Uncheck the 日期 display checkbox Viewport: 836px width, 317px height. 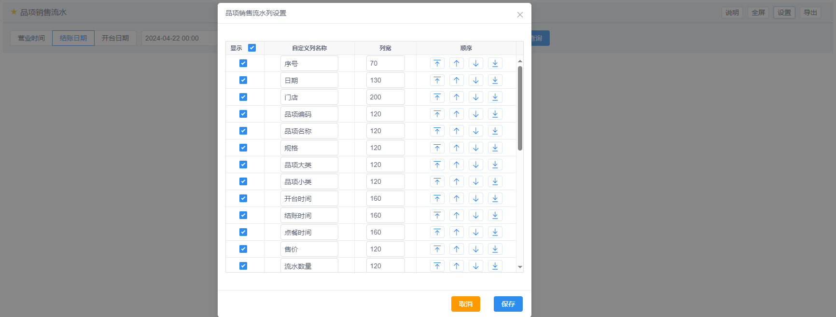click(243, 80)
